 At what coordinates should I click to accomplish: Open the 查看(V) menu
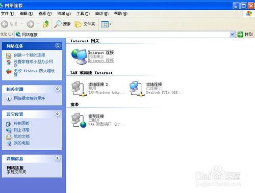(45, 14)
